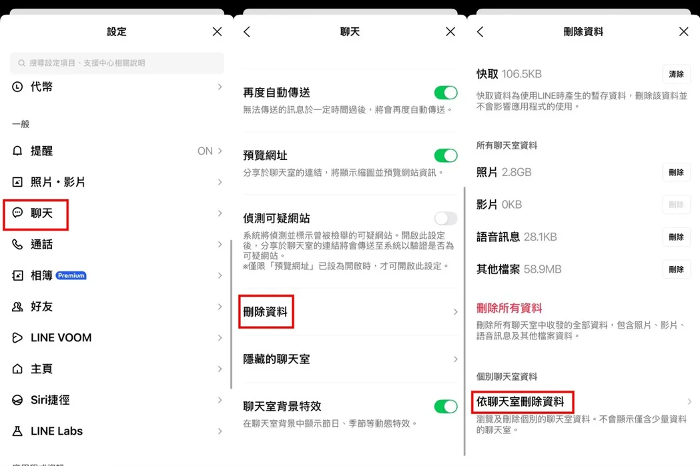Click the 隱藏的聊天室 entry
Image resolution: width=700 pixels, height=466 pixels.
point(276,359)
